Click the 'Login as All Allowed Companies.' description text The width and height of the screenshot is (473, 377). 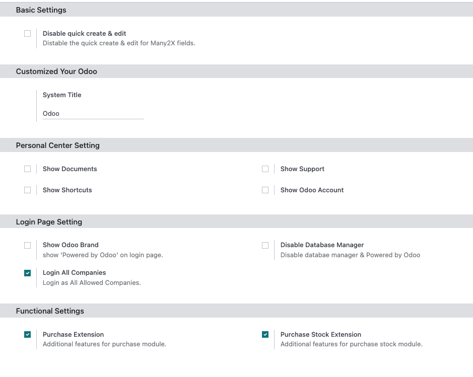(x=92, y=283)
